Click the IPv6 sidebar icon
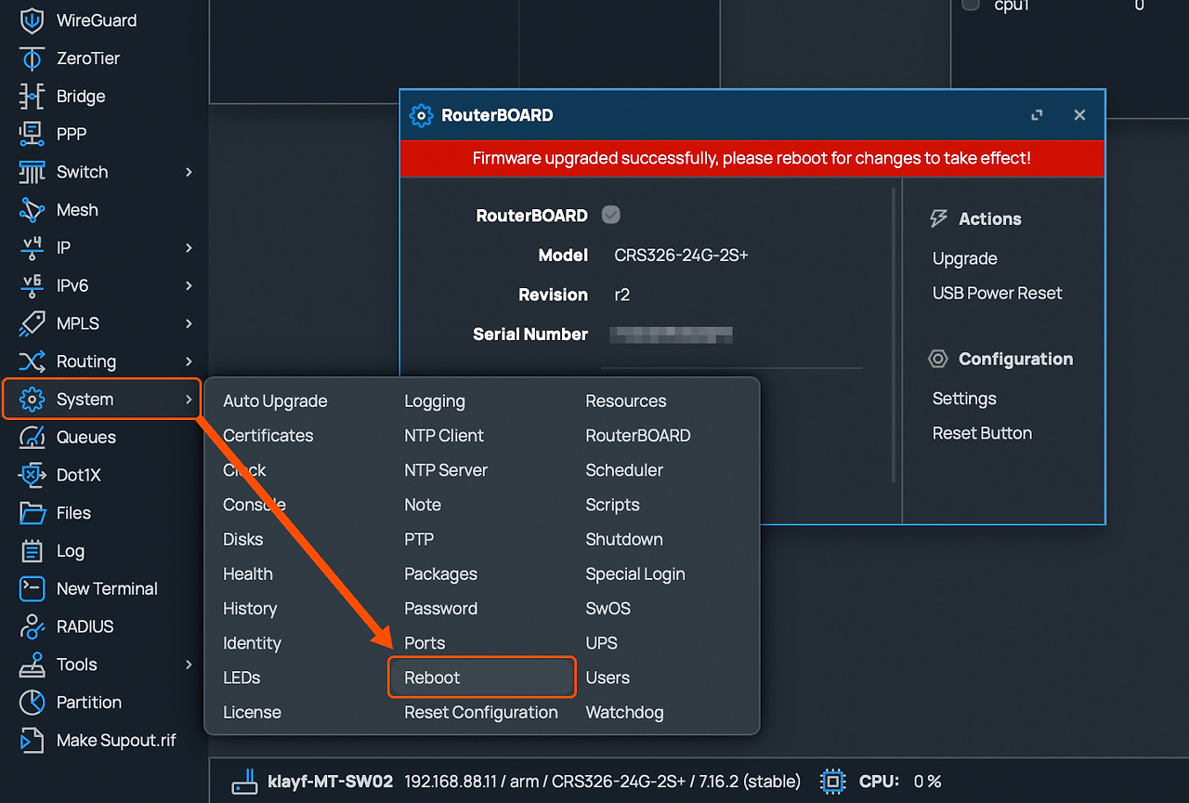The width and height of the screenshot is (1189, 803). tap(32, 286)
